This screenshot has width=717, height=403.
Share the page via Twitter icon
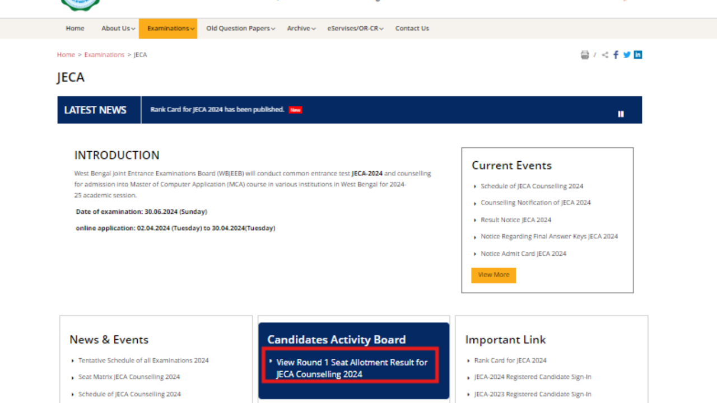click(627, 54)
